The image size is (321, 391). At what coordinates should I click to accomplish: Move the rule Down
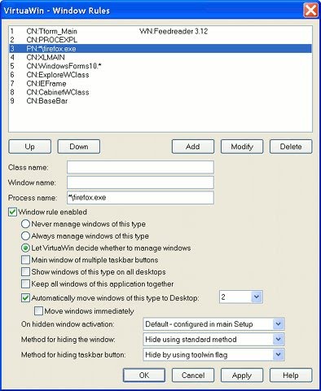(x=79, y=147)
